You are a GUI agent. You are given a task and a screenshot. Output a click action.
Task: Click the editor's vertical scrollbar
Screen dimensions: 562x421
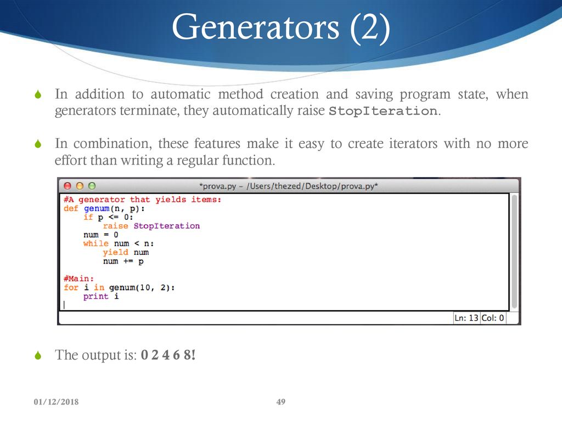coord(514,252)
